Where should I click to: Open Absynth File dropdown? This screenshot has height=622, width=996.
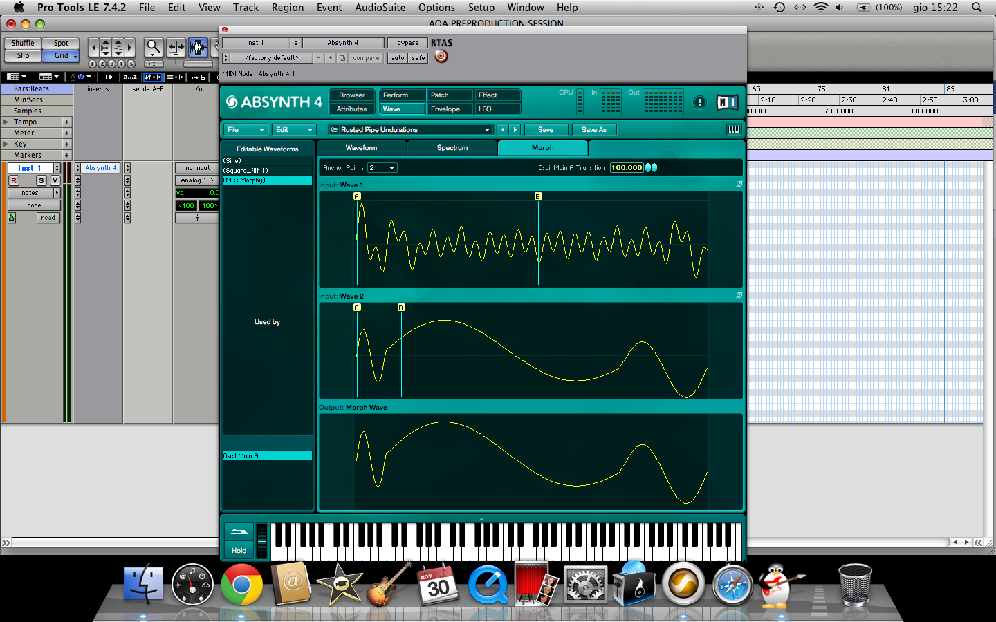[x=246, y=129]
